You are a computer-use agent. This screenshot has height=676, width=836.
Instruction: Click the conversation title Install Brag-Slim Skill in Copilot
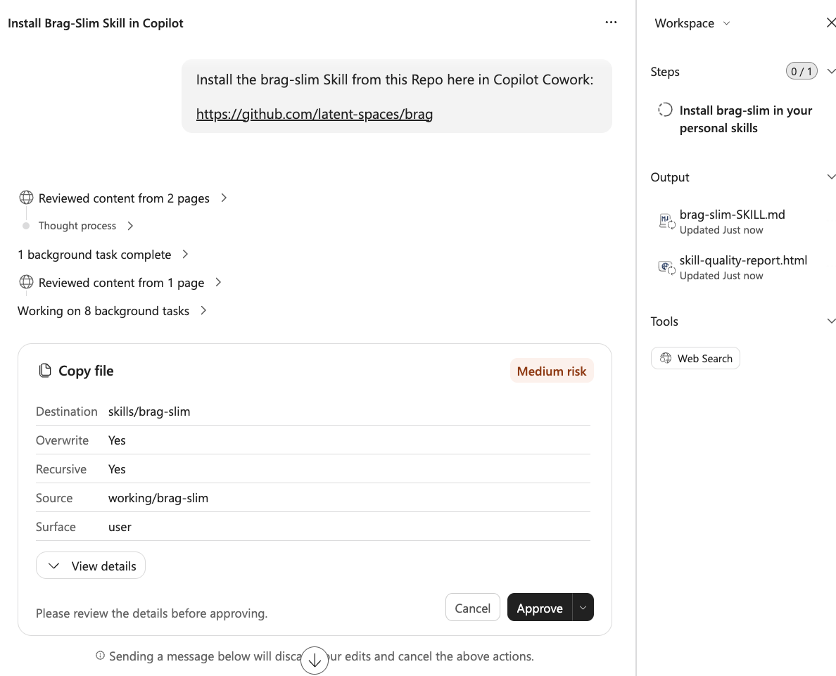coord(96,23)
